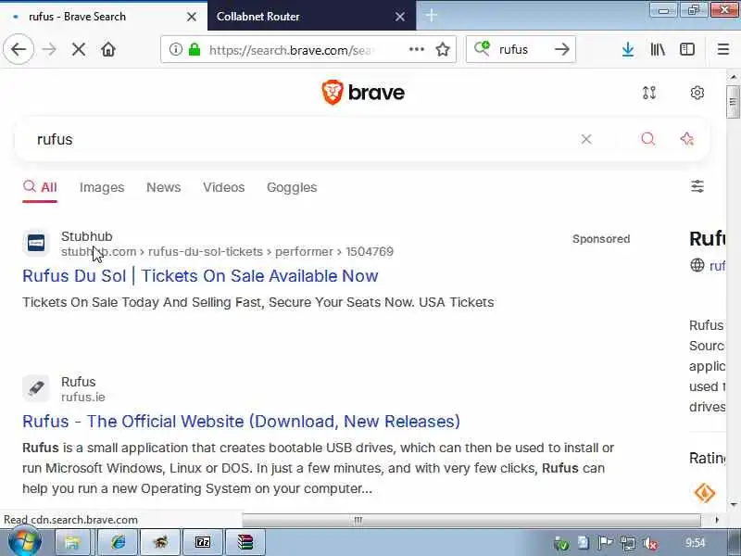
Task: Go back with the browser back arrow
Action: pos(19,49)
